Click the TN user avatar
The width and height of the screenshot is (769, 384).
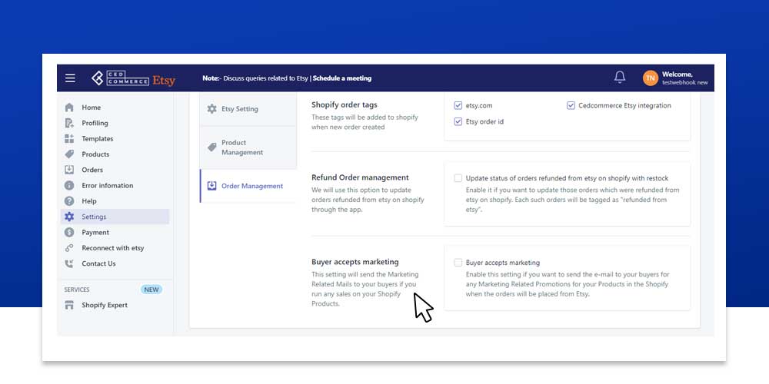[651, 78]
